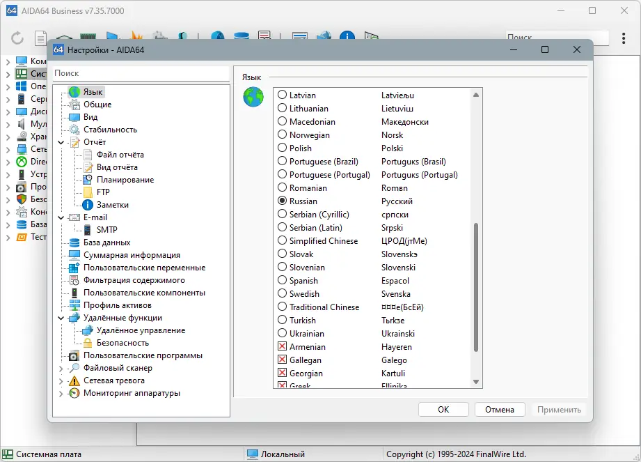Collapse the E-mail tree node
Screen dimensions: 641x462
[x=61, y=217]
